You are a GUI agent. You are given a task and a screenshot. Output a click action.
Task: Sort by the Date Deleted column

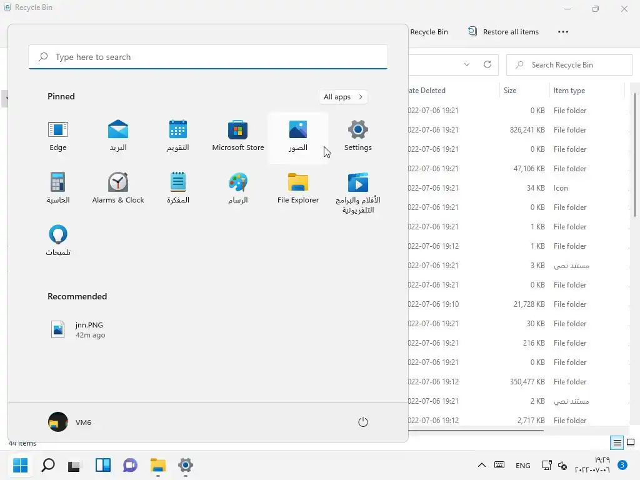453,91
